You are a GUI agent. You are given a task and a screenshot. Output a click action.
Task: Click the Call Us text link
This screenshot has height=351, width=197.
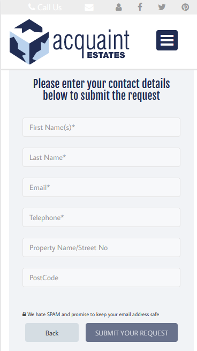click(x=49, y=8)
